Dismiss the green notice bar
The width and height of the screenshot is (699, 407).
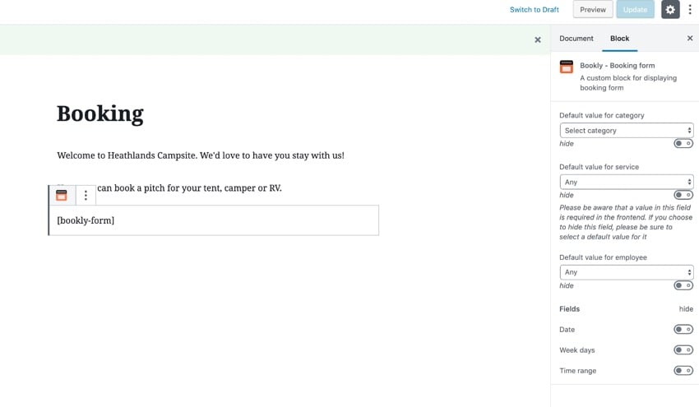538,39
